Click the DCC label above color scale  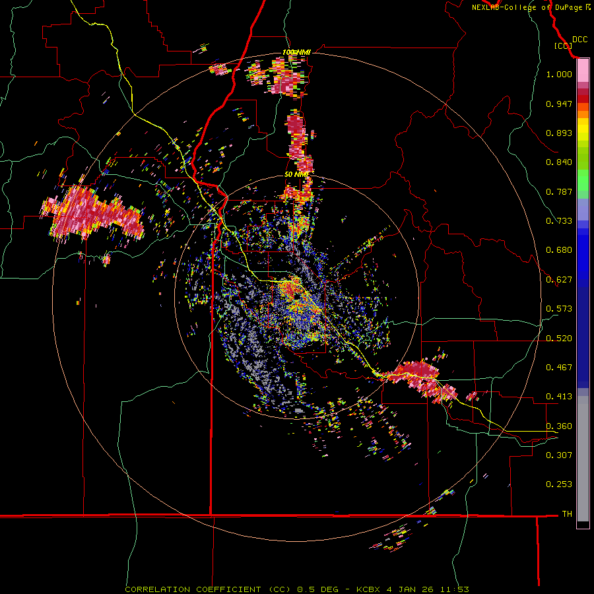pos(580,40)
